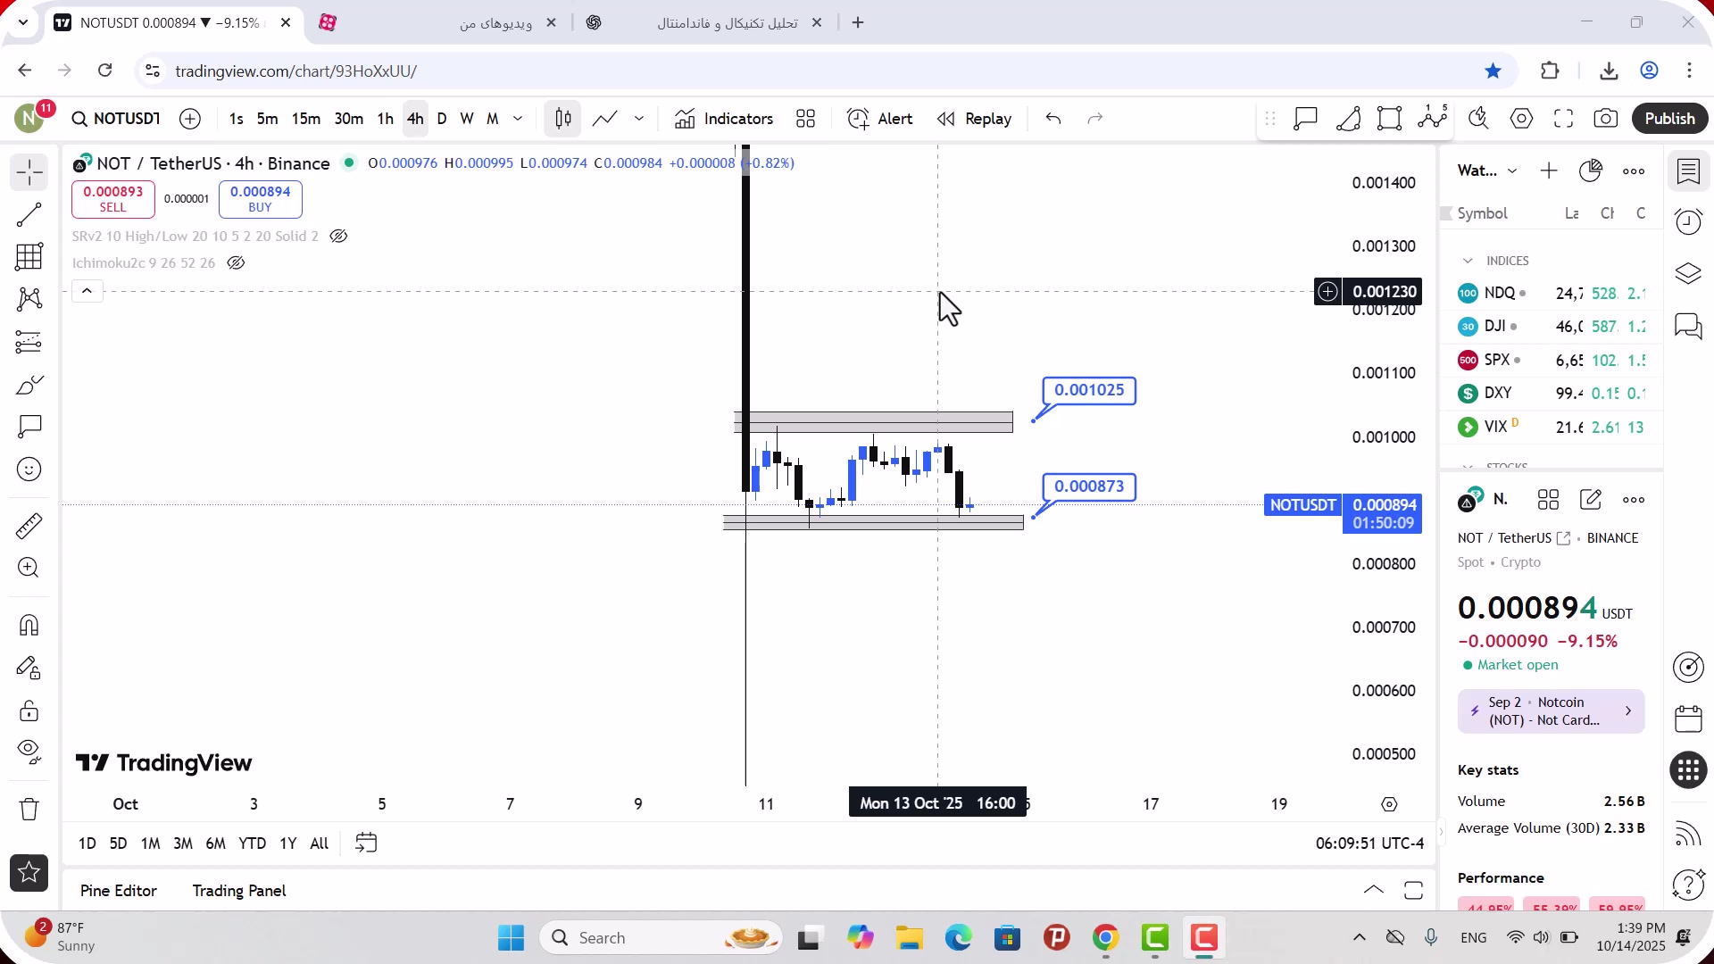Open object tree layers panel
1714x964 pixels.
(1688, 273)
